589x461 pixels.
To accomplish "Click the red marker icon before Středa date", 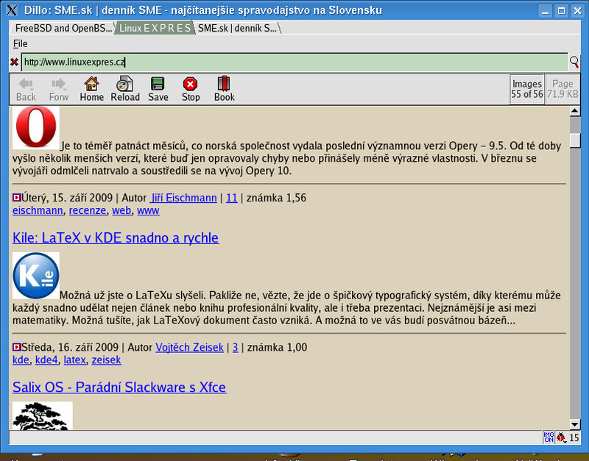I will coord(17,347).
